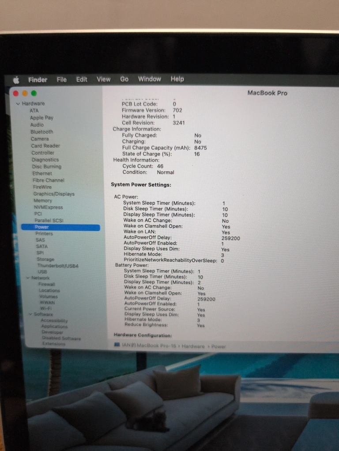Click the Hardware category label
The width and height of the screenshot is (339, 451).
pos(33,103)
